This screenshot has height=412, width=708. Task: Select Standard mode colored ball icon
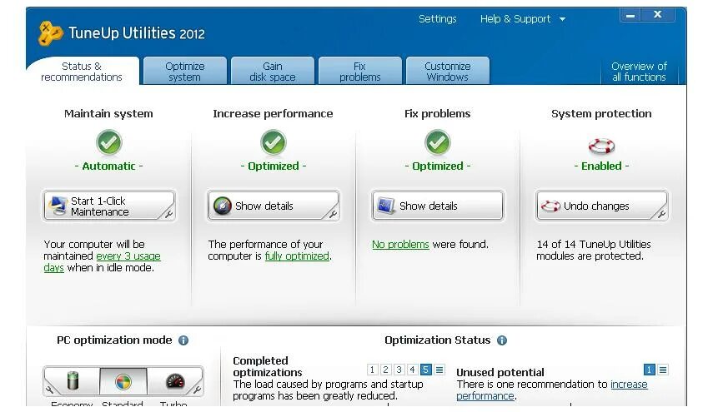123,382
